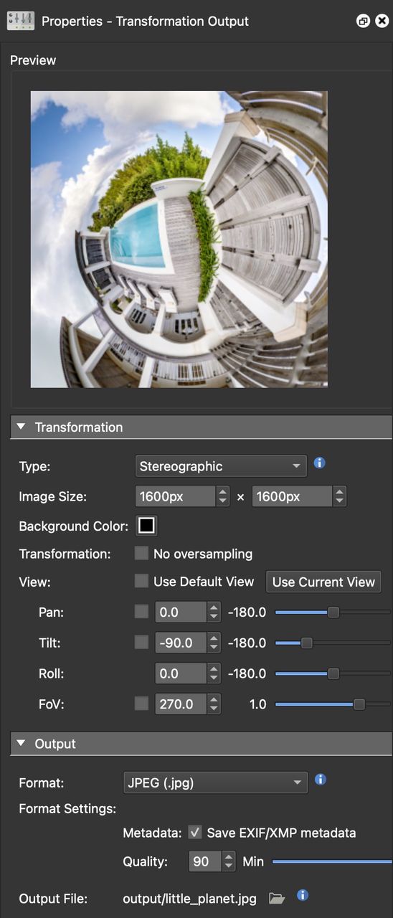Step the image width spinner arrows

(x=223, y=496)
